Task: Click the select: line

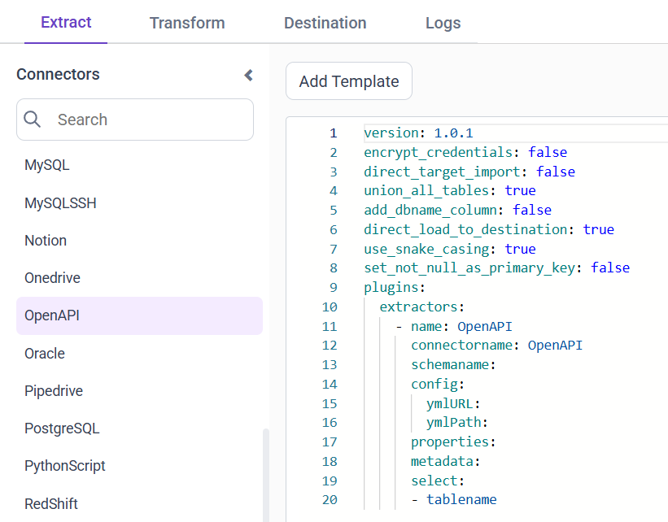Action: click(x=438, y=481)
